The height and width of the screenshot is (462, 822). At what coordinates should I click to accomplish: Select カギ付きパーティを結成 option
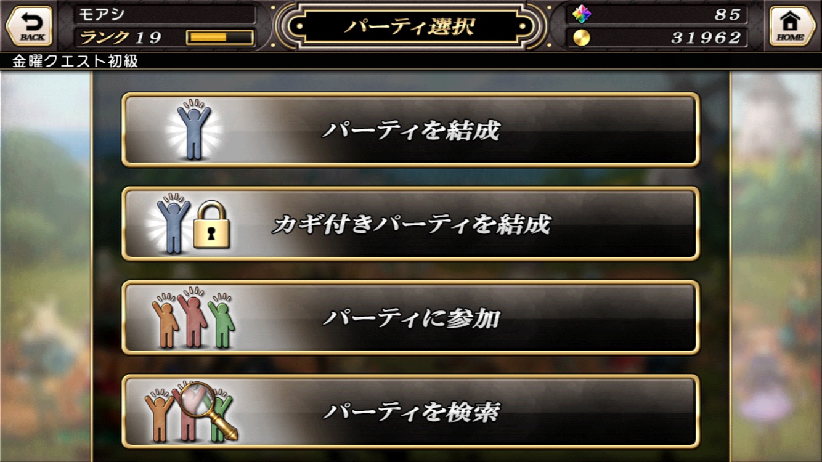pyautogui.click(x=410, y=224)
